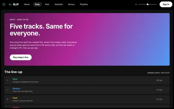Click 'Chart hits, one step down'
Image resolution: width=174 pixels, height=109 pixels.
tap(23, 91)
